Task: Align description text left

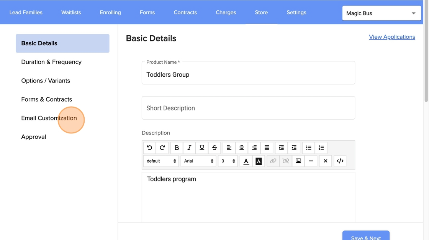Action: pyautogui.click(x=229, y=148)
